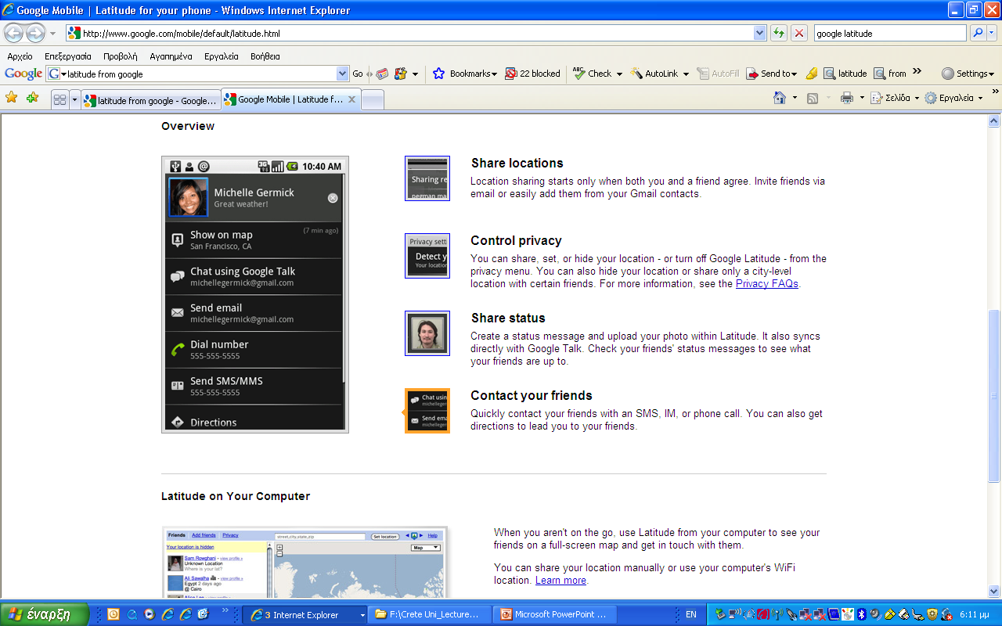Click the Contact your friends thumbnail
Viewport: 1002px width, 626px height.
pos(427,411)
